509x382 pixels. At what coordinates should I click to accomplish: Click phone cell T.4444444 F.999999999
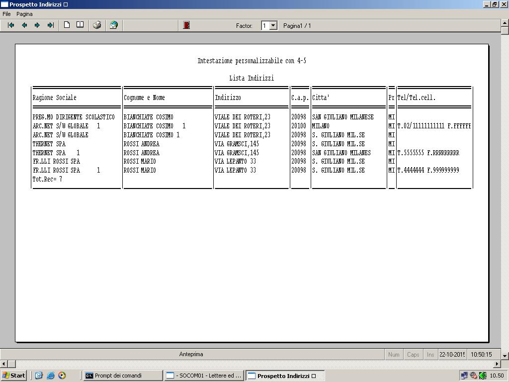tap(428, 170)
